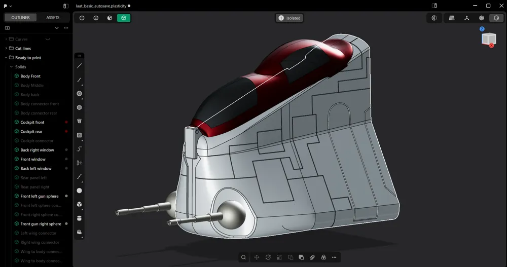Toggle left sidebar panel icon

[65, 6]
